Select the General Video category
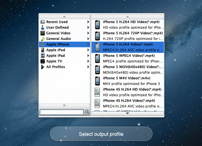202x146 pixels. [x=65, y=33]
